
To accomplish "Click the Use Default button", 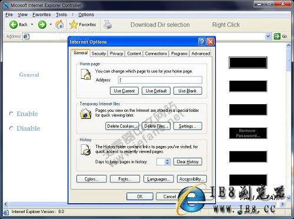I will coord(156,91).
